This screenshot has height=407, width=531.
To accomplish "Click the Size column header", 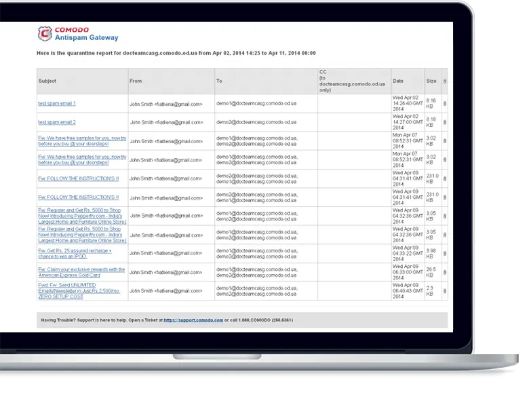I will (x=431, y=81).
